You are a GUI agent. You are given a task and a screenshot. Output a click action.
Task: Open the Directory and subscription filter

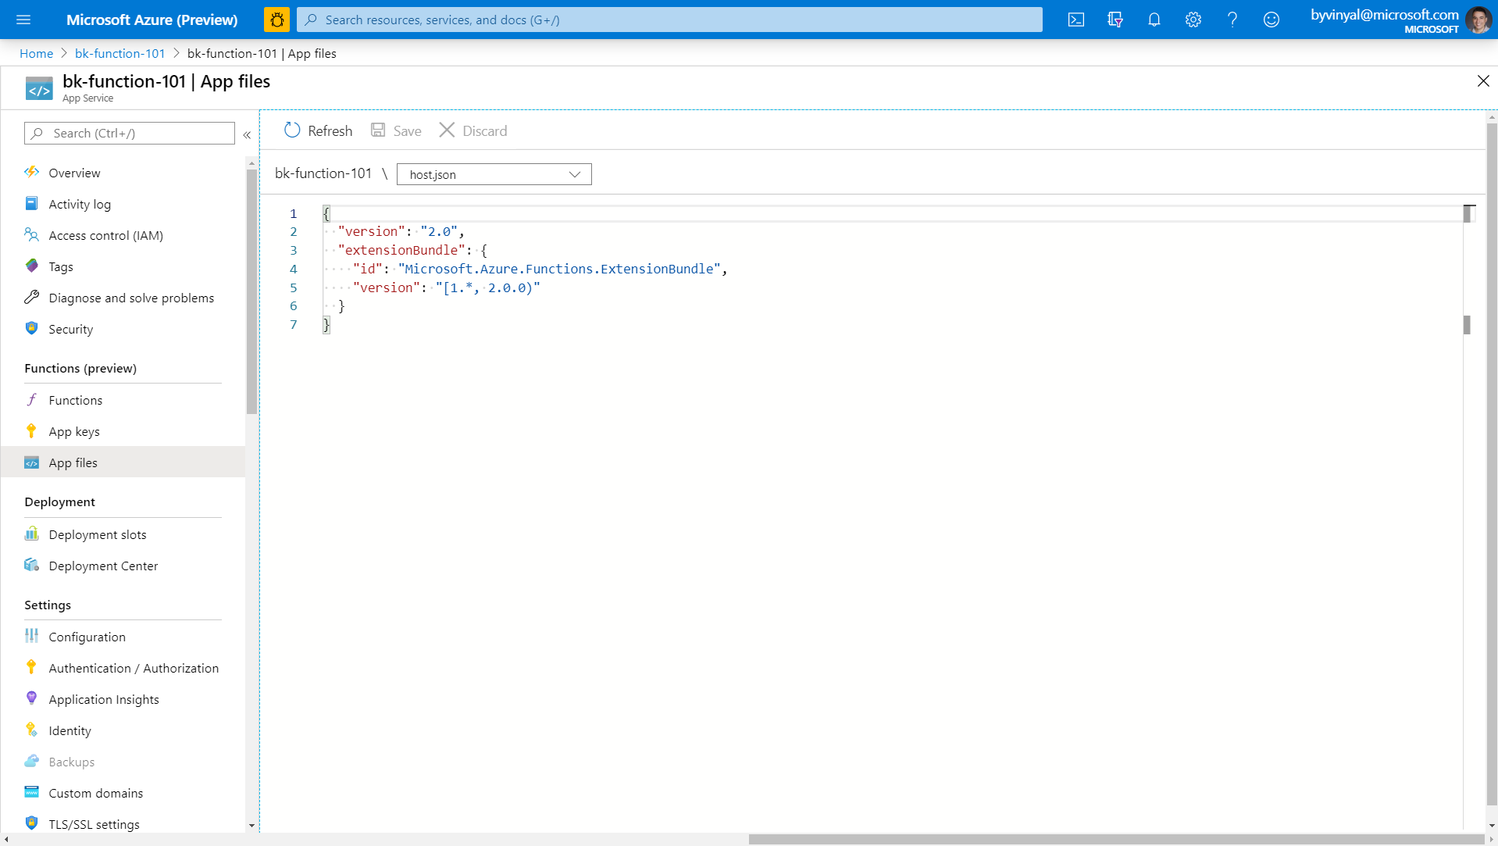click(1115, 20)
